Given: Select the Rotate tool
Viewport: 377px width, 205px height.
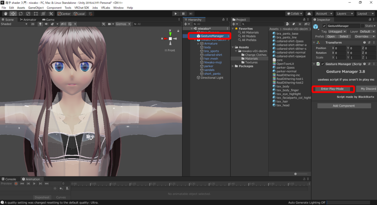Looking at the screenshot, I should (x=21, y=14).
